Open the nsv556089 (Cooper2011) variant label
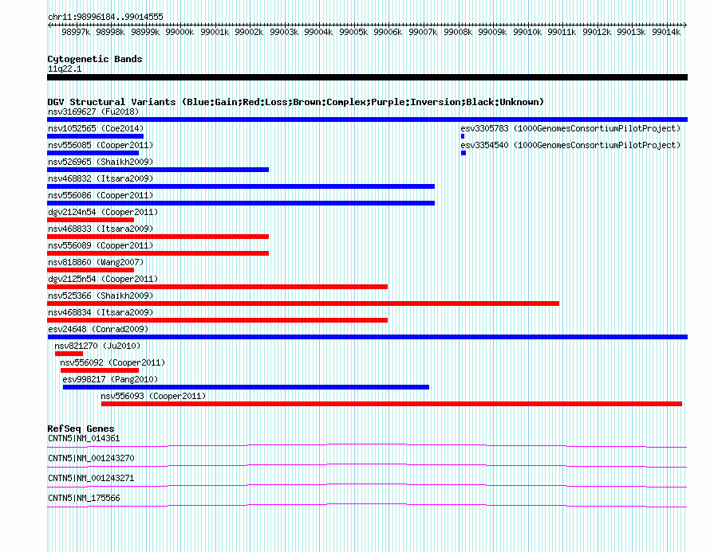Screen dimensions: 710x552 point(101,245)
